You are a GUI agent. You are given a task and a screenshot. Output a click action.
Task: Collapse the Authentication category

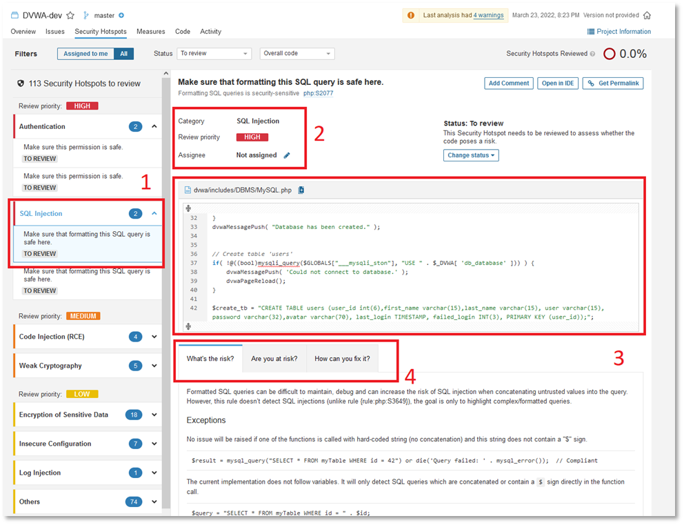(x=154, y=127)
